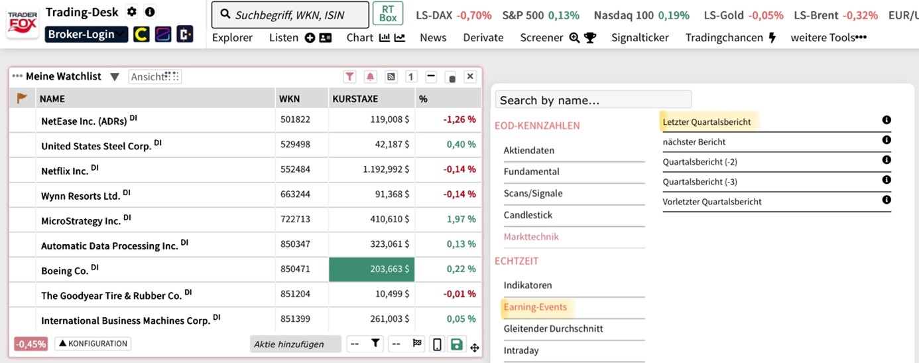
Task: Open the Ansicht view selector
Action: coord(155,77)
